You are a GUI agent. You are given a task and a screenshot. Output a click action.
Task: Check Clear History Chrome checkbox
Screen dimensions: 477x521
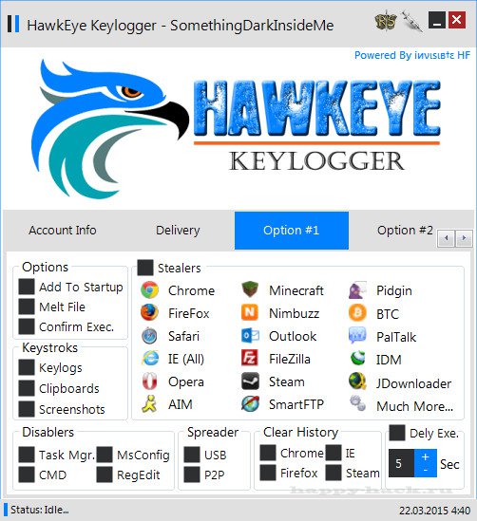pyautogui.click(x=268, y=453)
